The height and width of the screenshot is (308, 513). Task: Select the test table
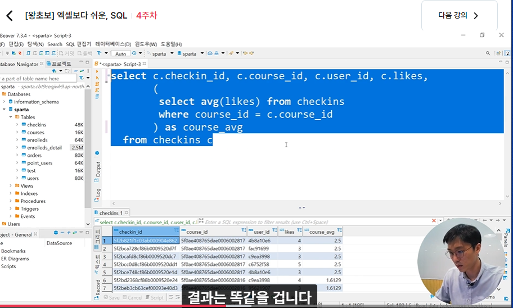[31, 170]
